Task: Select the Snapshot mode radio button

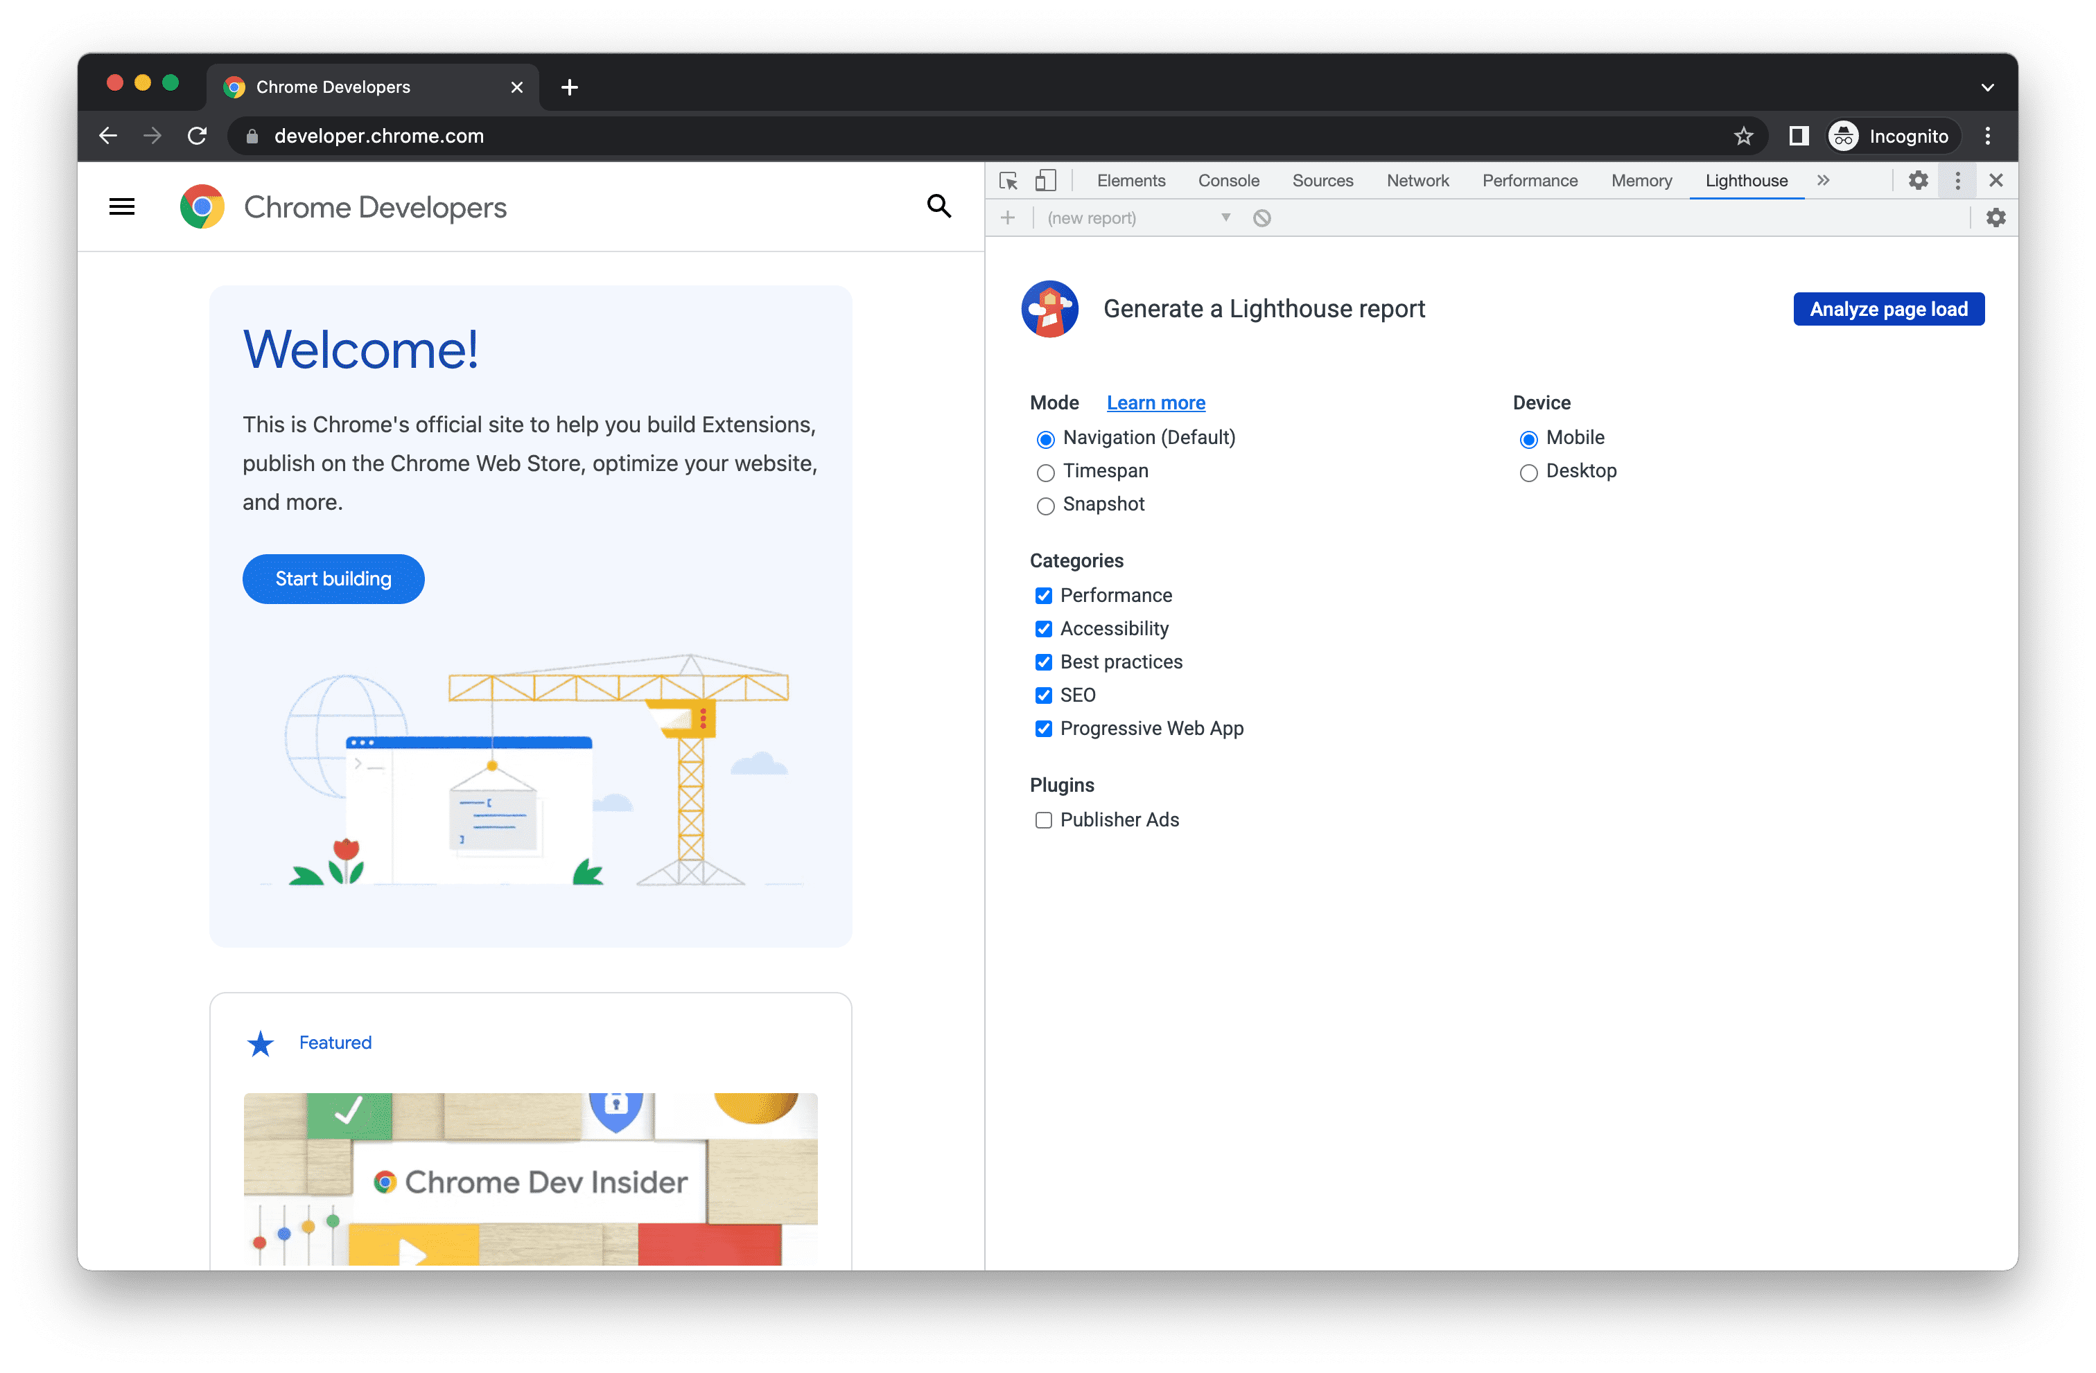Action: (x=1042, y=503)
